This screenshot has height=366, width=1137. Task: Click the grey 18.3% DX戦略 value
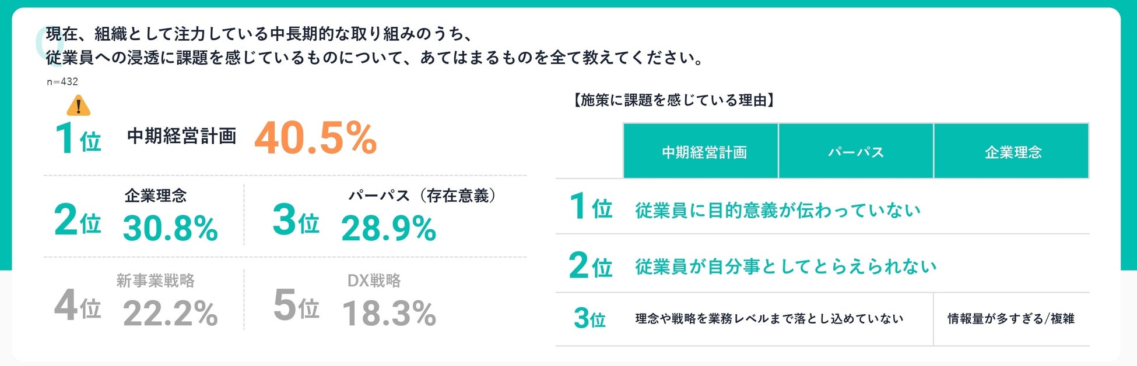388,314
